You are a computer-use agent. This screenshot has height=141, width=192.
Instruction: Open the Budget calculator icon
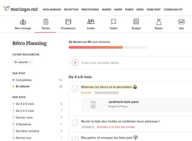[x=136, y=22]
